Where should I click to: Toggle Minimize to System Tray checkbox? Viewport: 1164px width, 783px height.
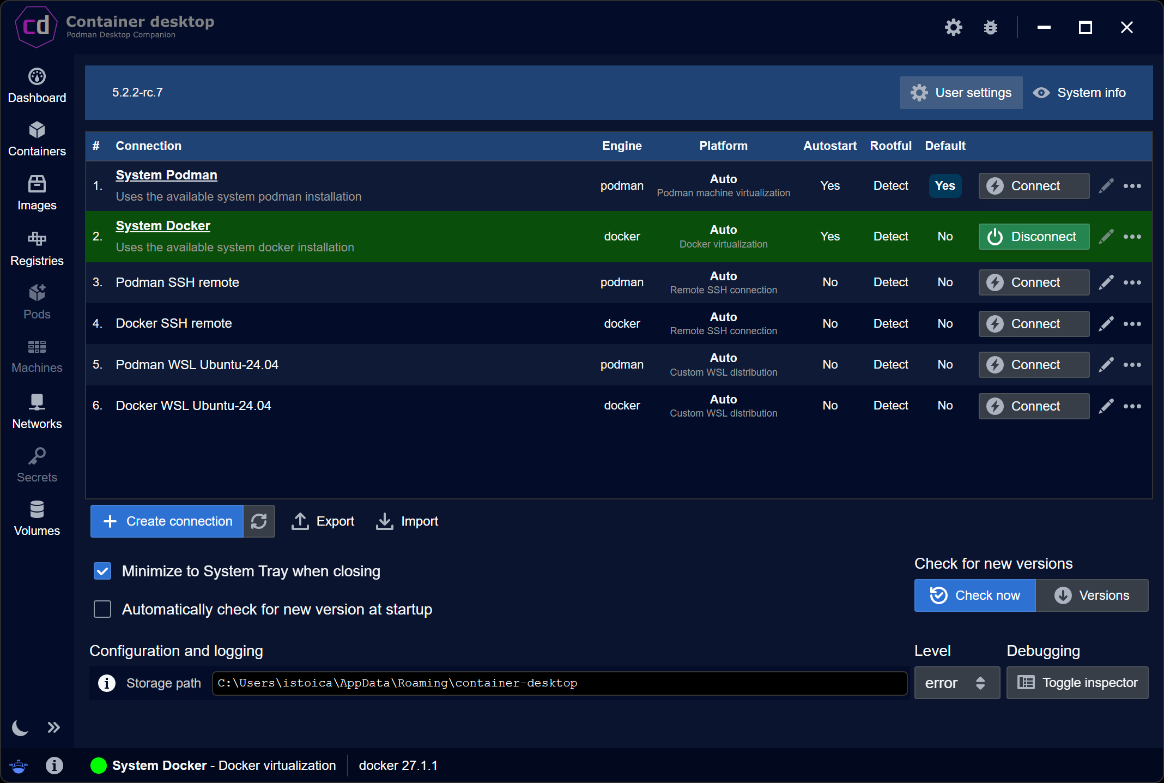(103, 571)
